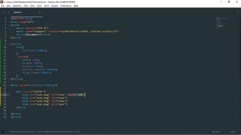Click width="140" attribute on line 25
241x135 pixels.
(x=76, y=95)
